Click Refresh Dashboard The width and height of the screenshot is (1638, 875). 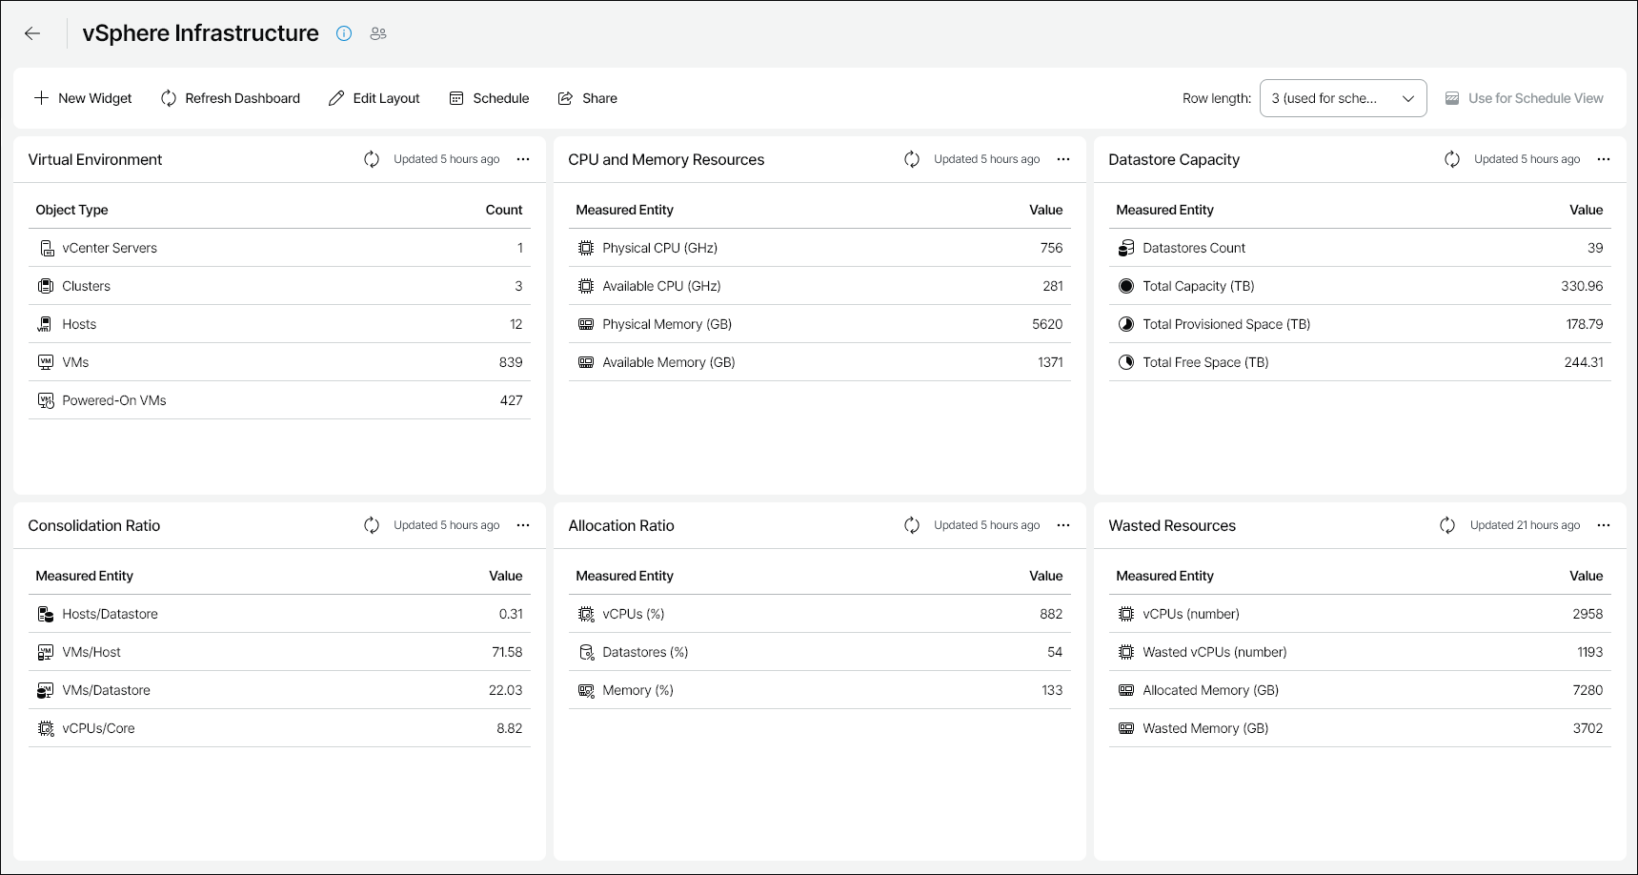point(231,98)
